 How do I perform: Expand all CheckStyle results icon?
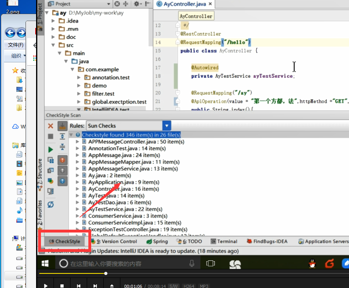pyautogui.click(x=62, y=137)
